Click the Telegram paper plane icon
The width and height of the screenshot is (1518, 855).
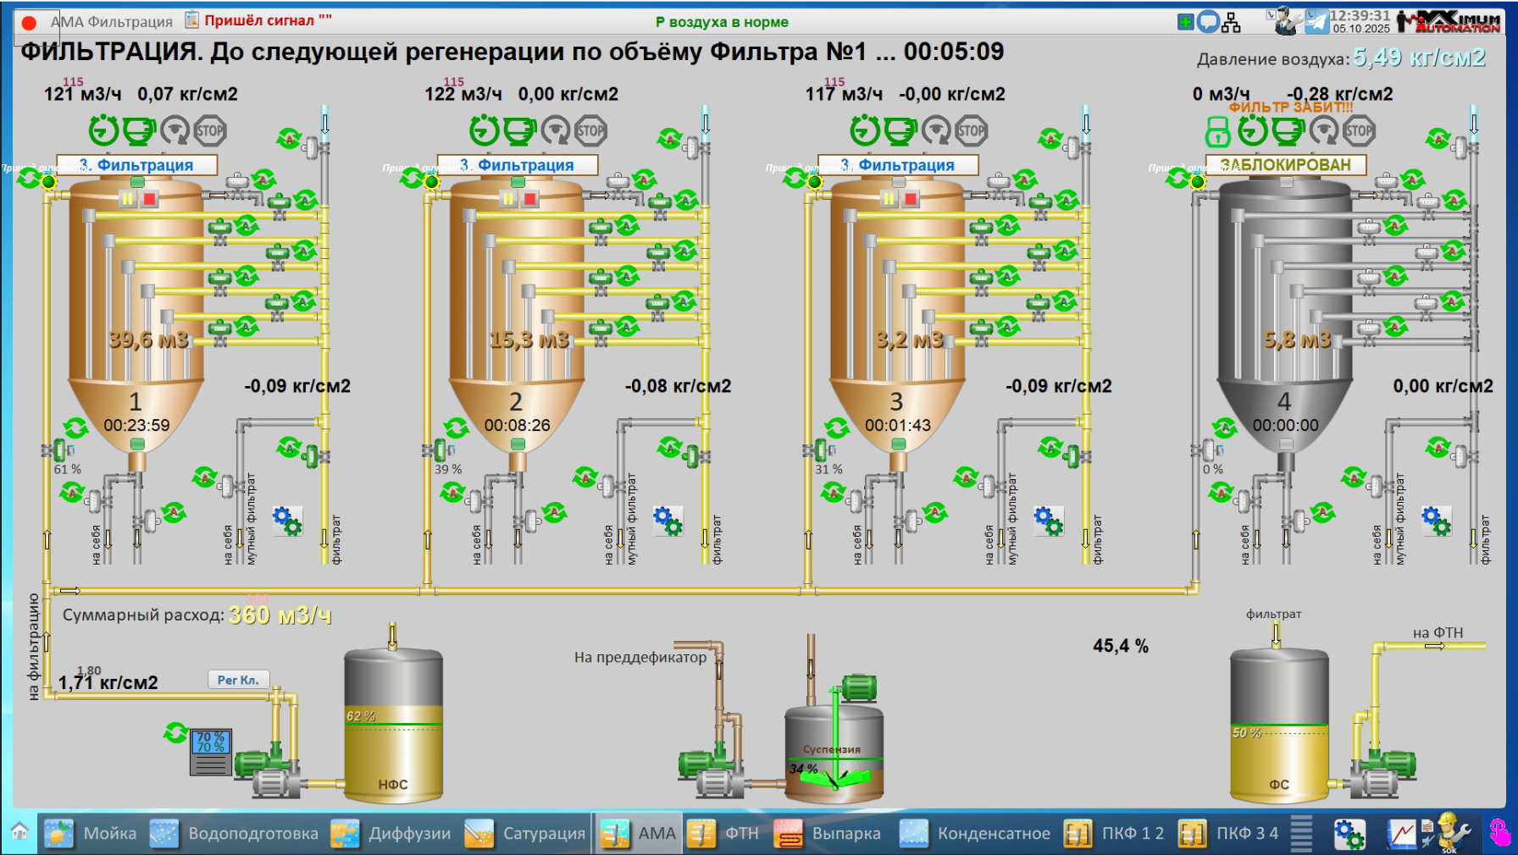[x=1316, y=22]
